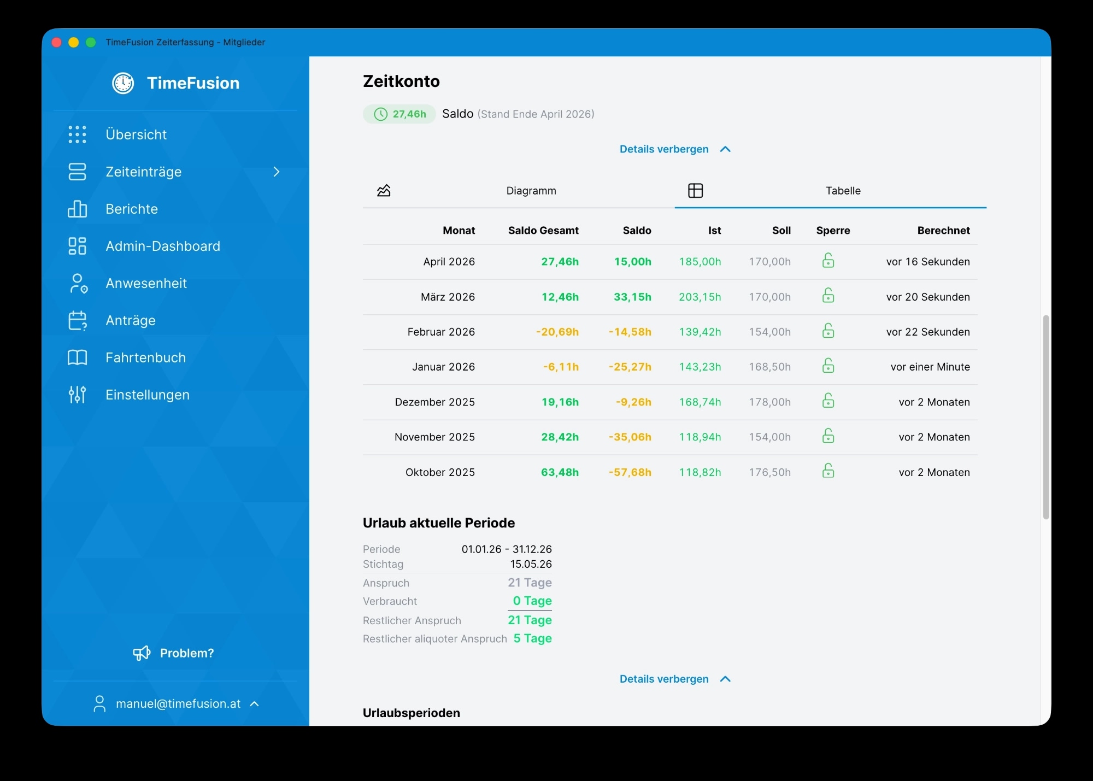Click the Stichtag date 15.05.26
The height and width of the screenshot is (781, 1093).
(x=531, y=564)
